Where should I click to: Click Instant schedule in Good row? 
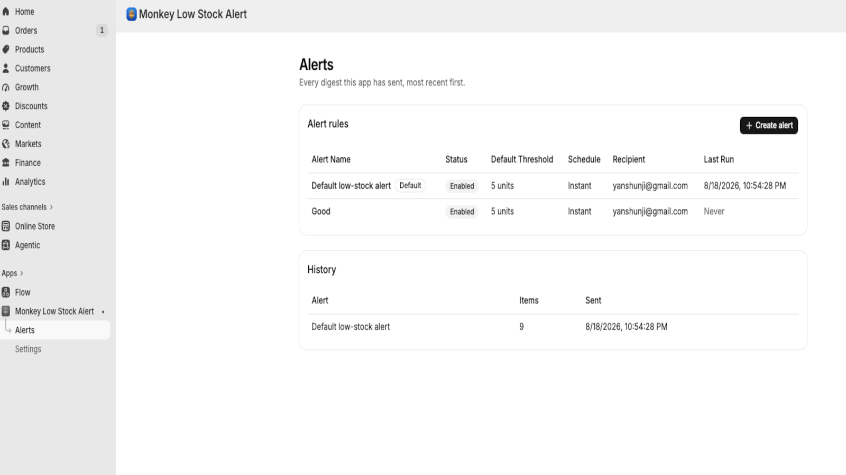point(580,211)
